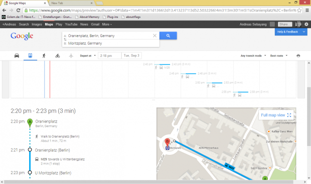Switch to the New Tab tab
The width and height of the screenshot is (311, 184).
coord(71,3)
